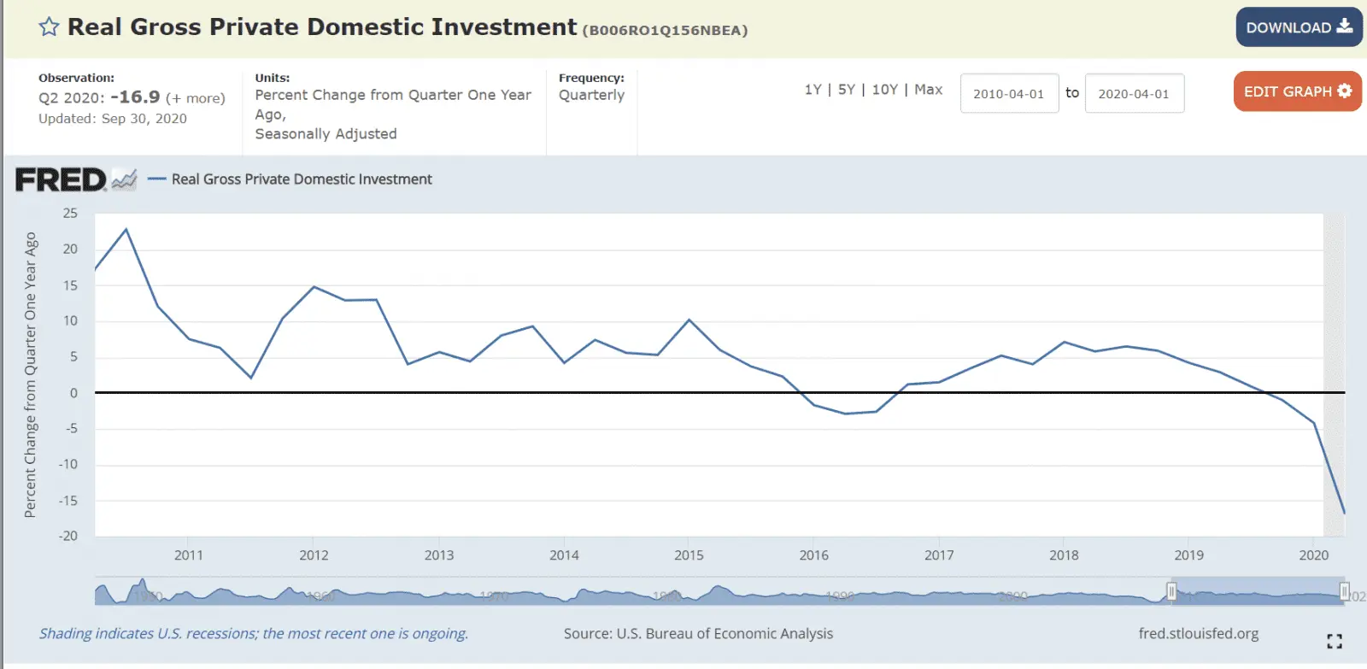Open the U.S. recessions shading note link

click(253, 633)
